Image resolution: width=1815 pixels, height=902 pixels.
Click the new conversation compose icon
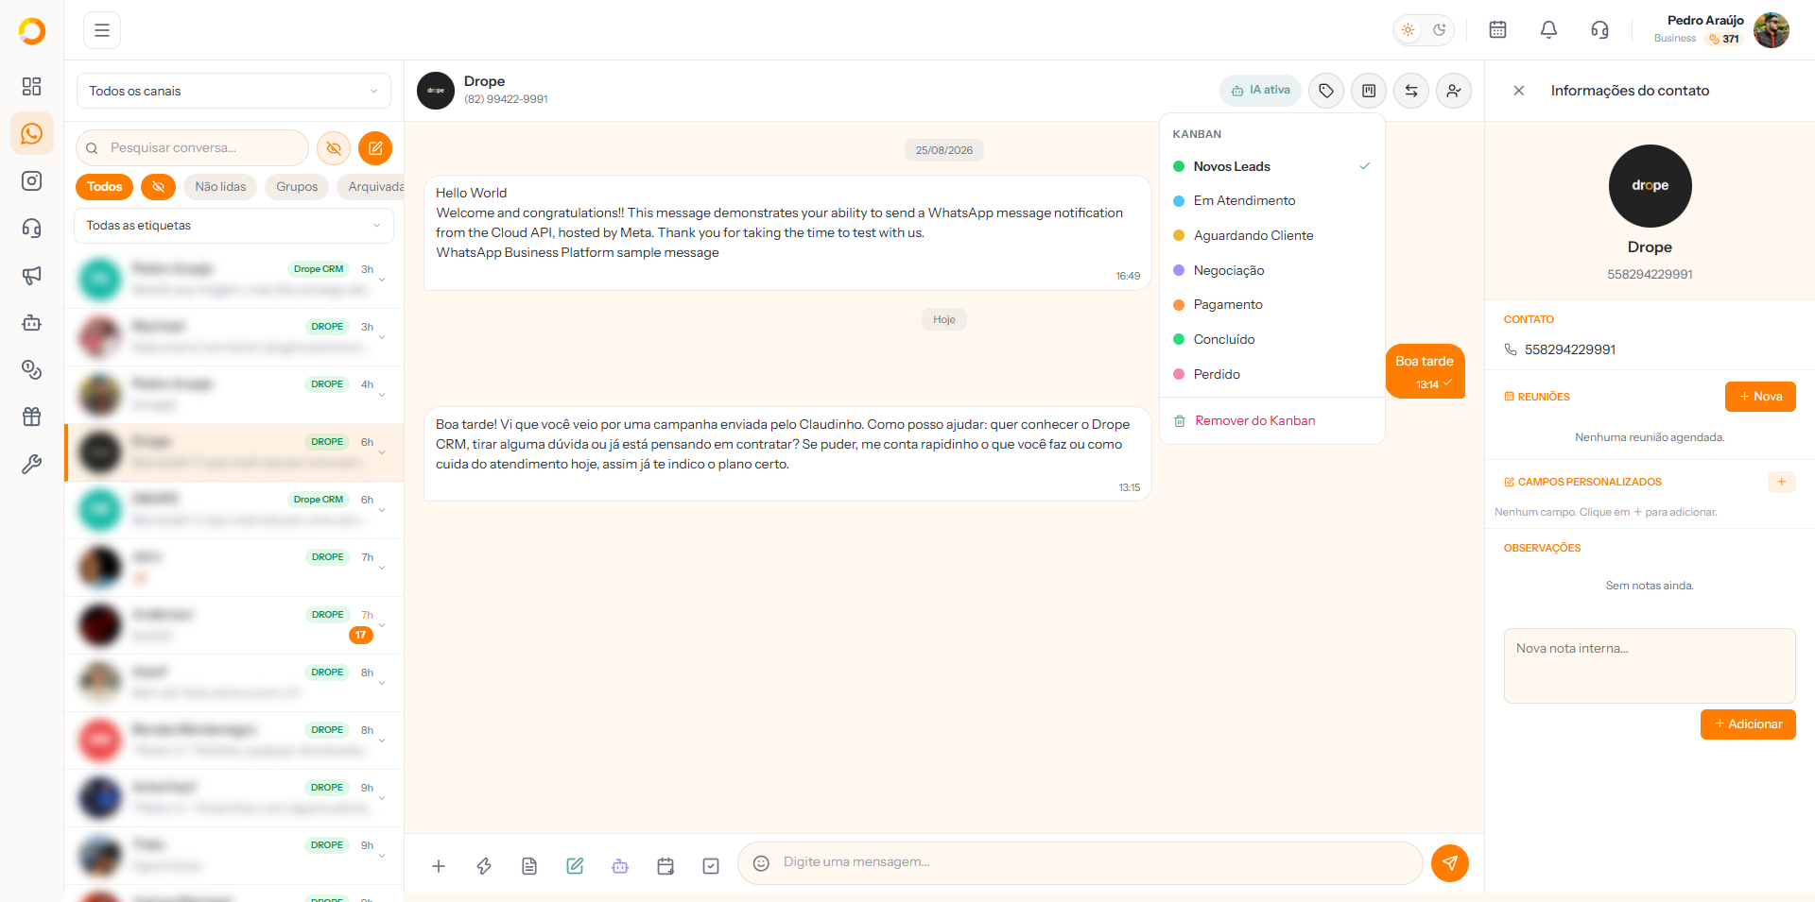[375, 148]
